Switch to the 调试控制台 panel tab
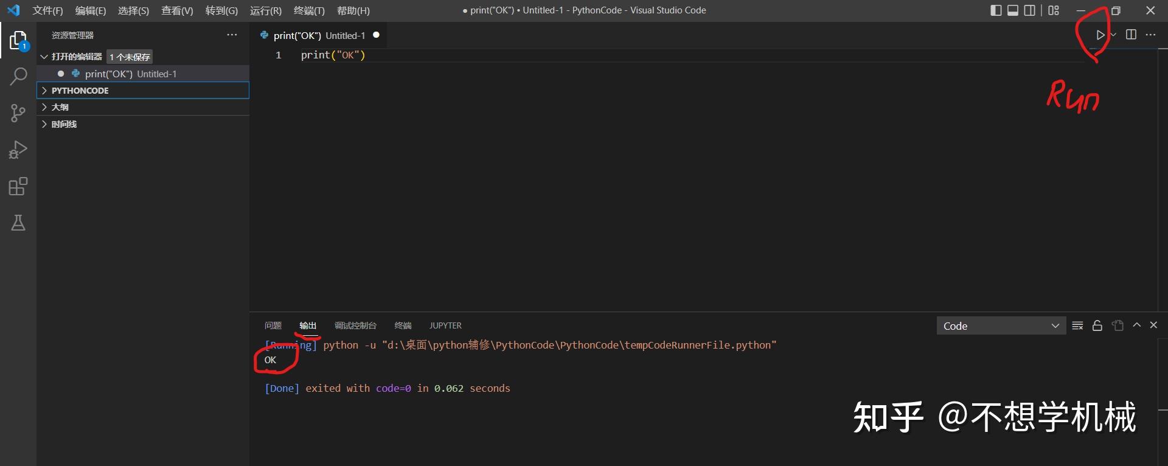Viewport: 1168px width, 466px height. coord(355,325)
